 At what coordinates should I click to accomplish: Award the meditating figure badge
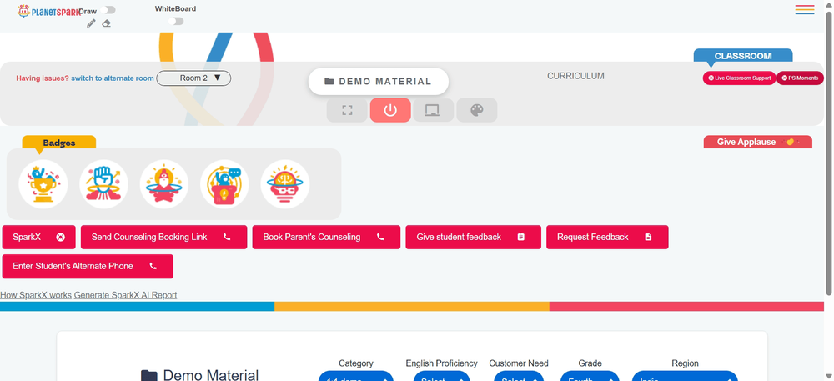pos(163,184)
